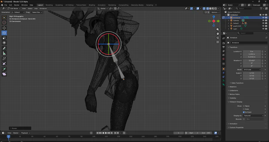Screen dimensions: 269x142
Task: Open the XYZ Euler rotation mode dropdown
Action: point(252,70)
